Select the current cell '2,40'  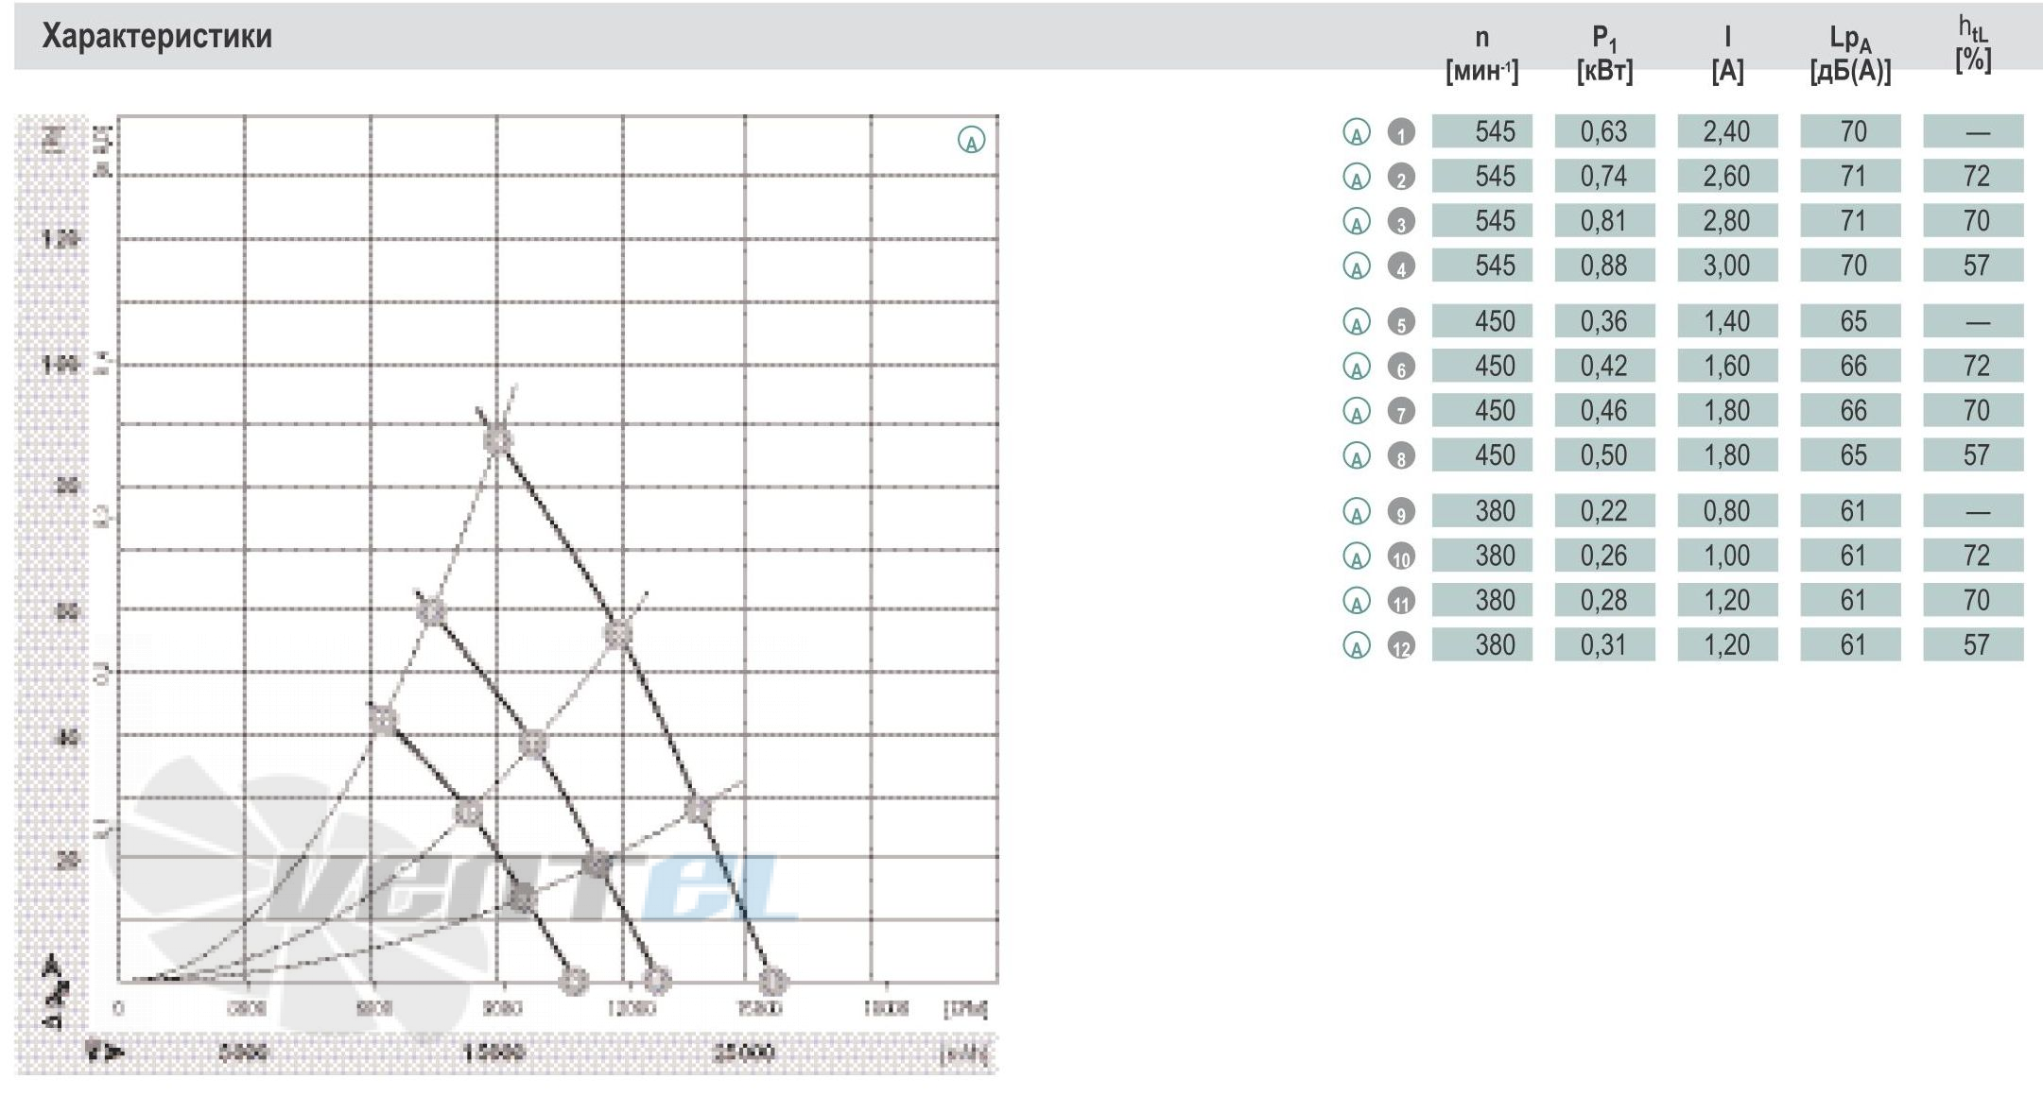coord(1727,131)
